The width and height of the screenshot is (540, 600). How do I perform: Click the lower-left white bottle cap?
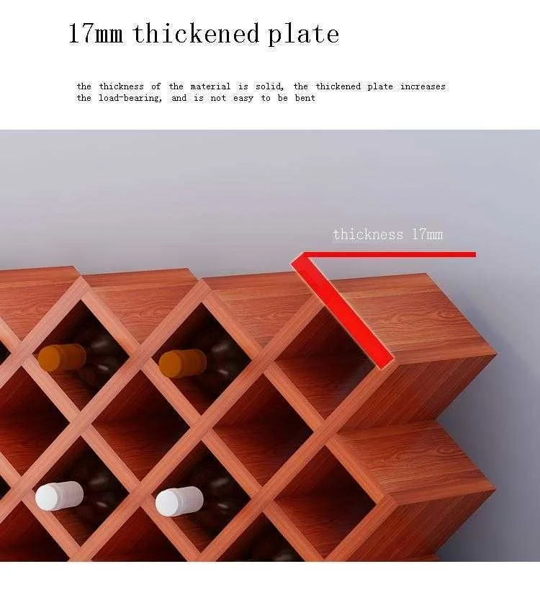[x=59, y=496]
